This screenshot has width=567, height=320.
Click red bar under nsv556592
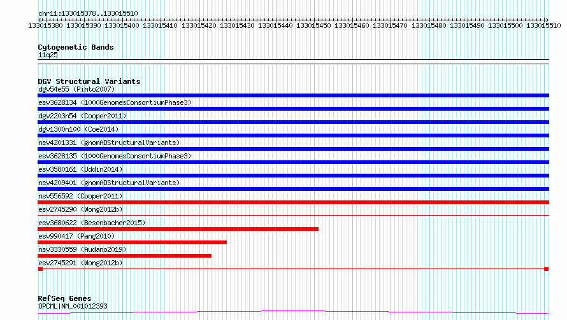[293, 202]
